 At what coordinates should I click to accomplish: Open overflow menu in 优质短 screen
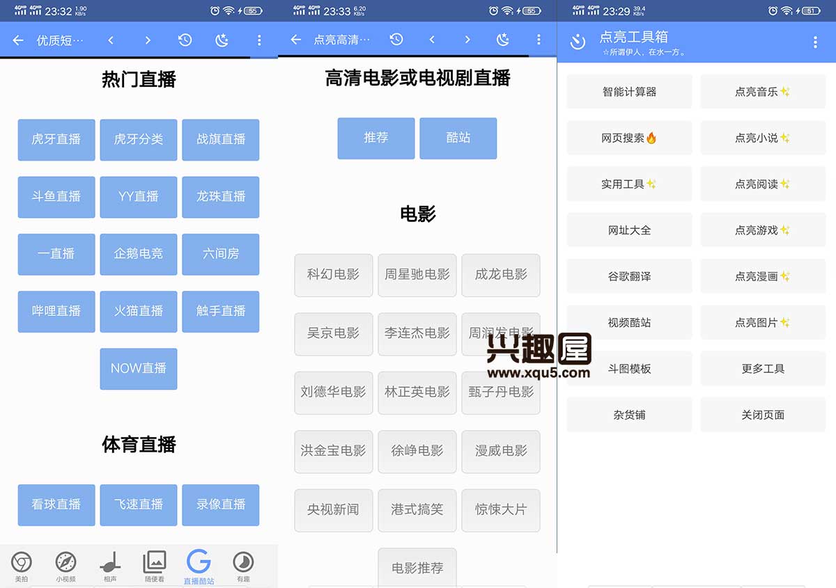pos(259,40)
